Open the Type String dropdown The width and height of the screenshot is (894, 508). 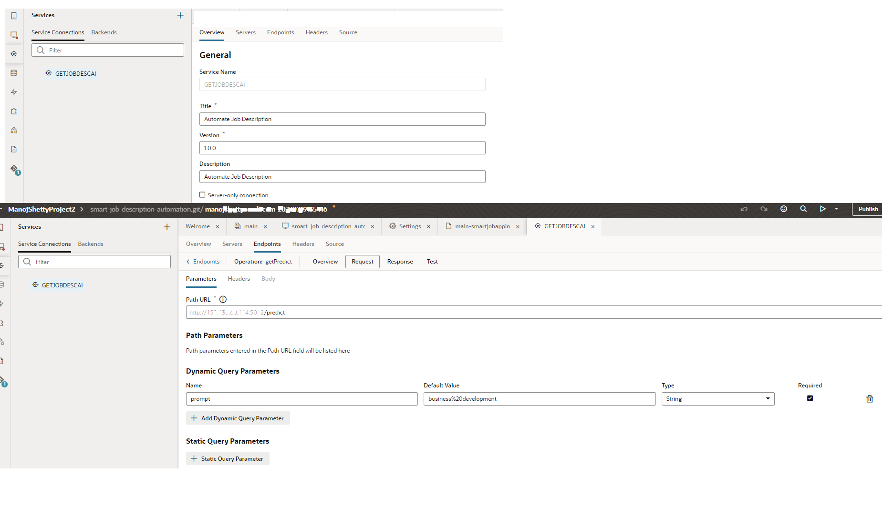coord(717,399)
